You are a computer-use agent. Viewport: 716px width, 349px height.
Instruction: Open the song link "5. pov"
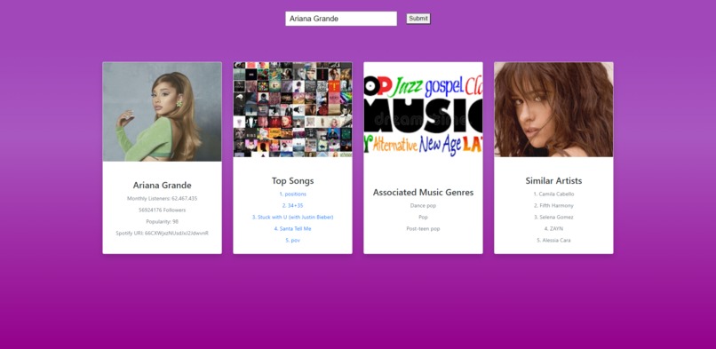(x=292, y=241)
